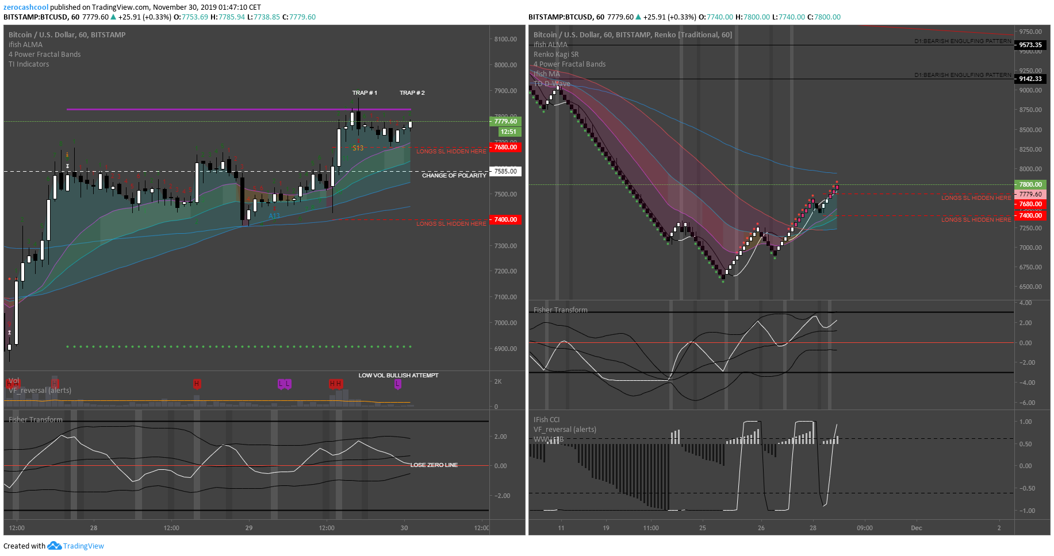
Task: Click the white 7585.00 price tag
Action: point(505,171)
